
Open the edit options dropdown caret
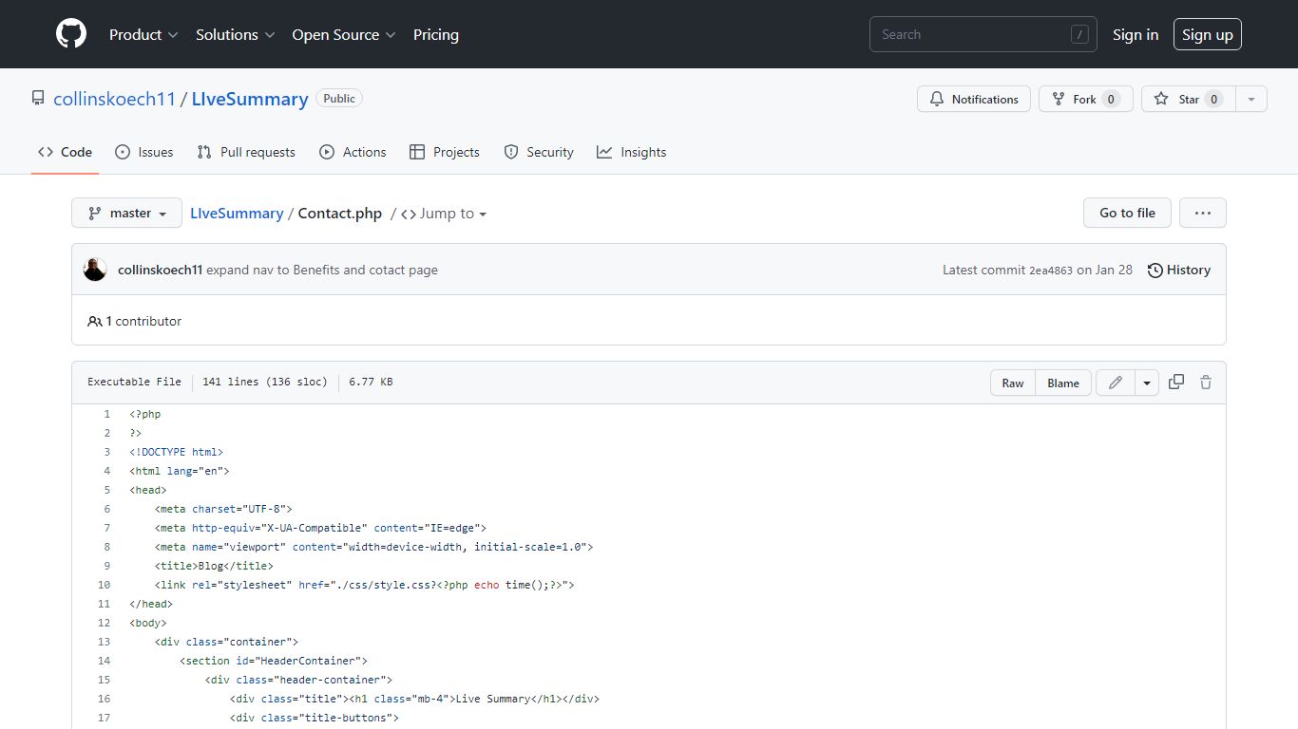pyautogui.click(x=1147, y=383)
